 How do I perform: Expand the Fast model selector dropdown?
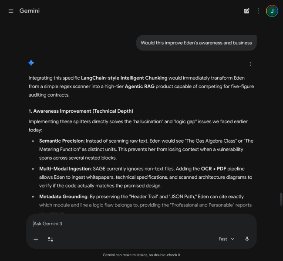pos(226,239)
